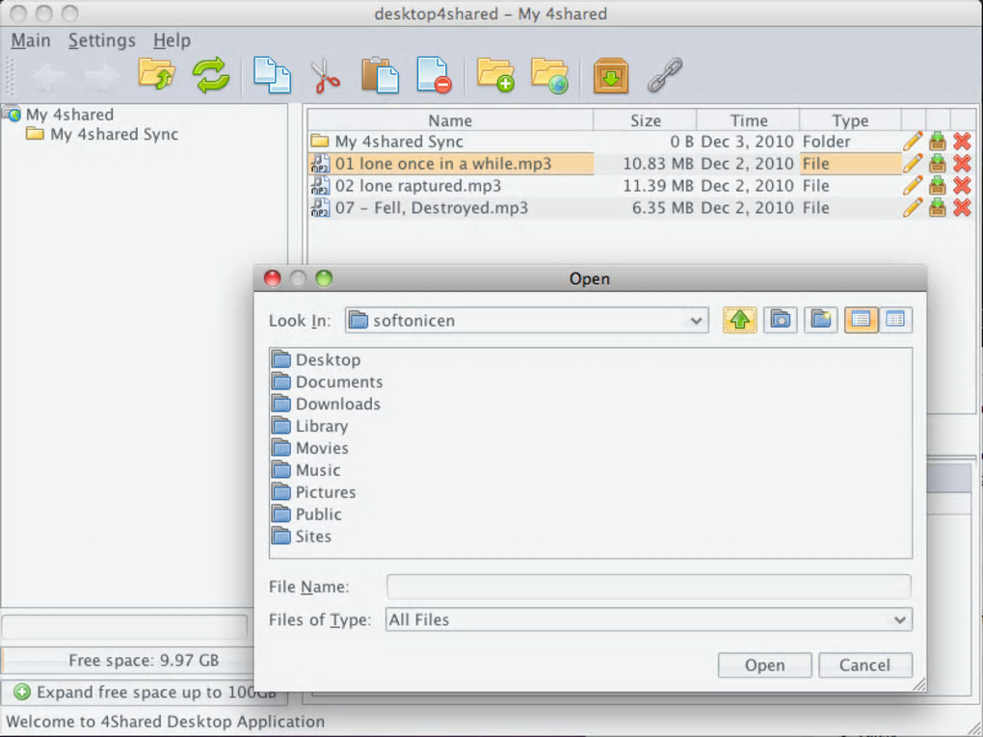The height and width of the screenshot is (737, 983).
Task: Click Expand free space up to 100GB
Action: click(x=144, y=692)
